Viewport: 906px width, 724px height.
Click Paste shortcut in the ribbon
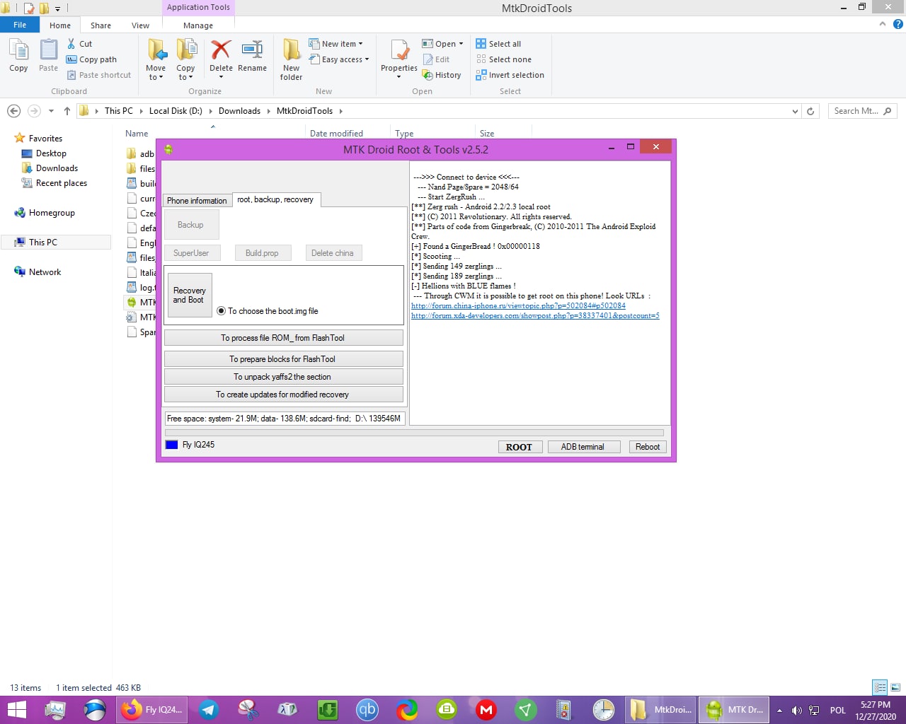99,75
